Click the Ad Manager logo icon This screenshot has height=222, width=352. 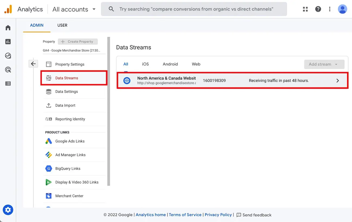point(49,155)
